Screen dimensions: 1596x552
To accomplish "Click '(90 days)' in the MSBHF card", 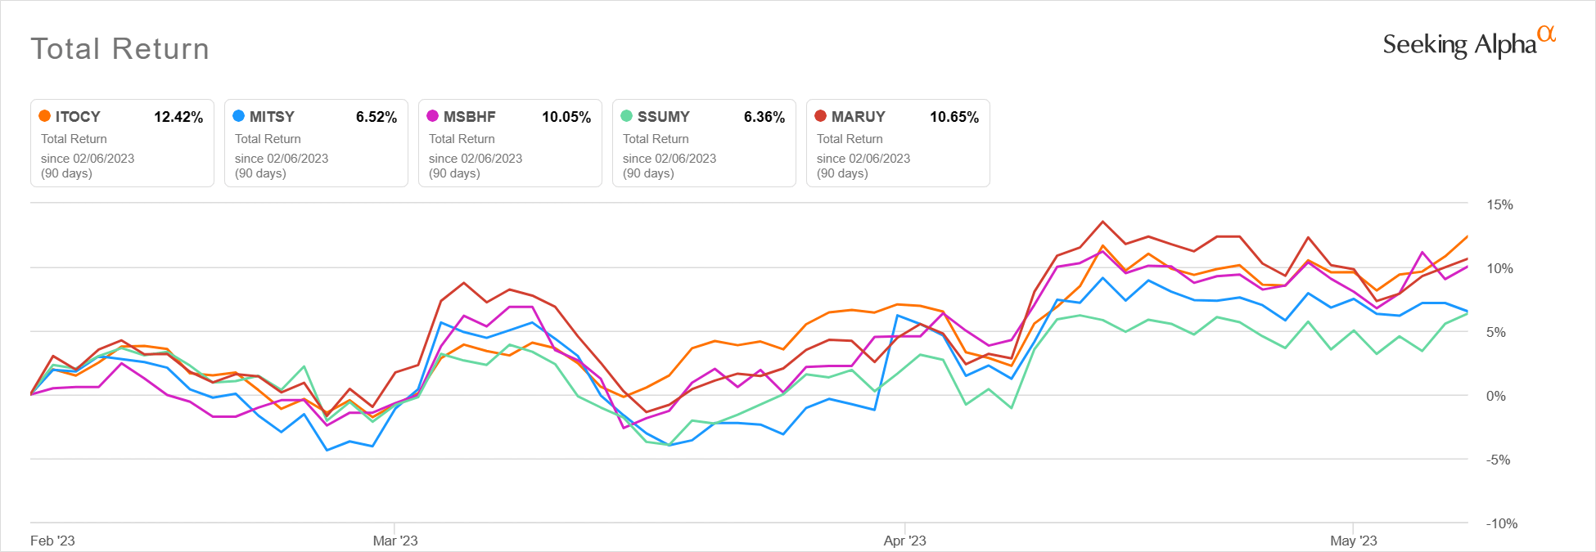I will 454,173.
